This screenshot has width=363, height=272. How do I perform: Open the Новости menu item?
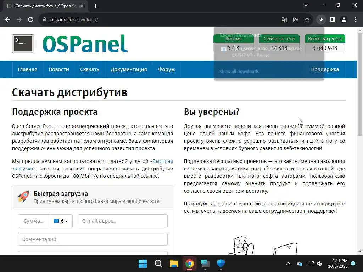pos(58,69)
